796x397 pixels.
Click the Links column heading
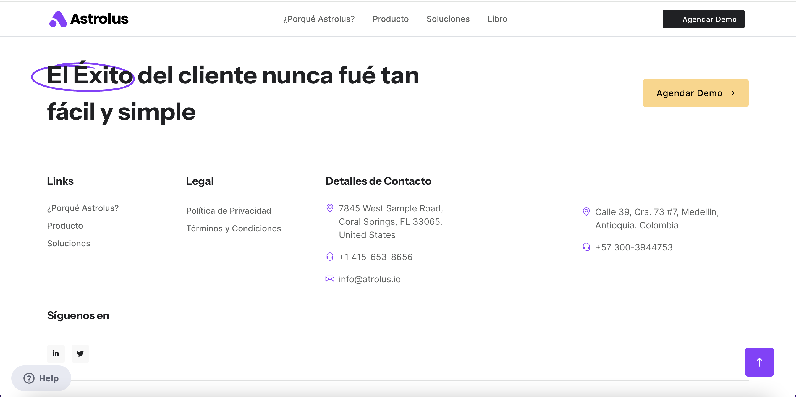pyautogui.click(x=60, y=181)
